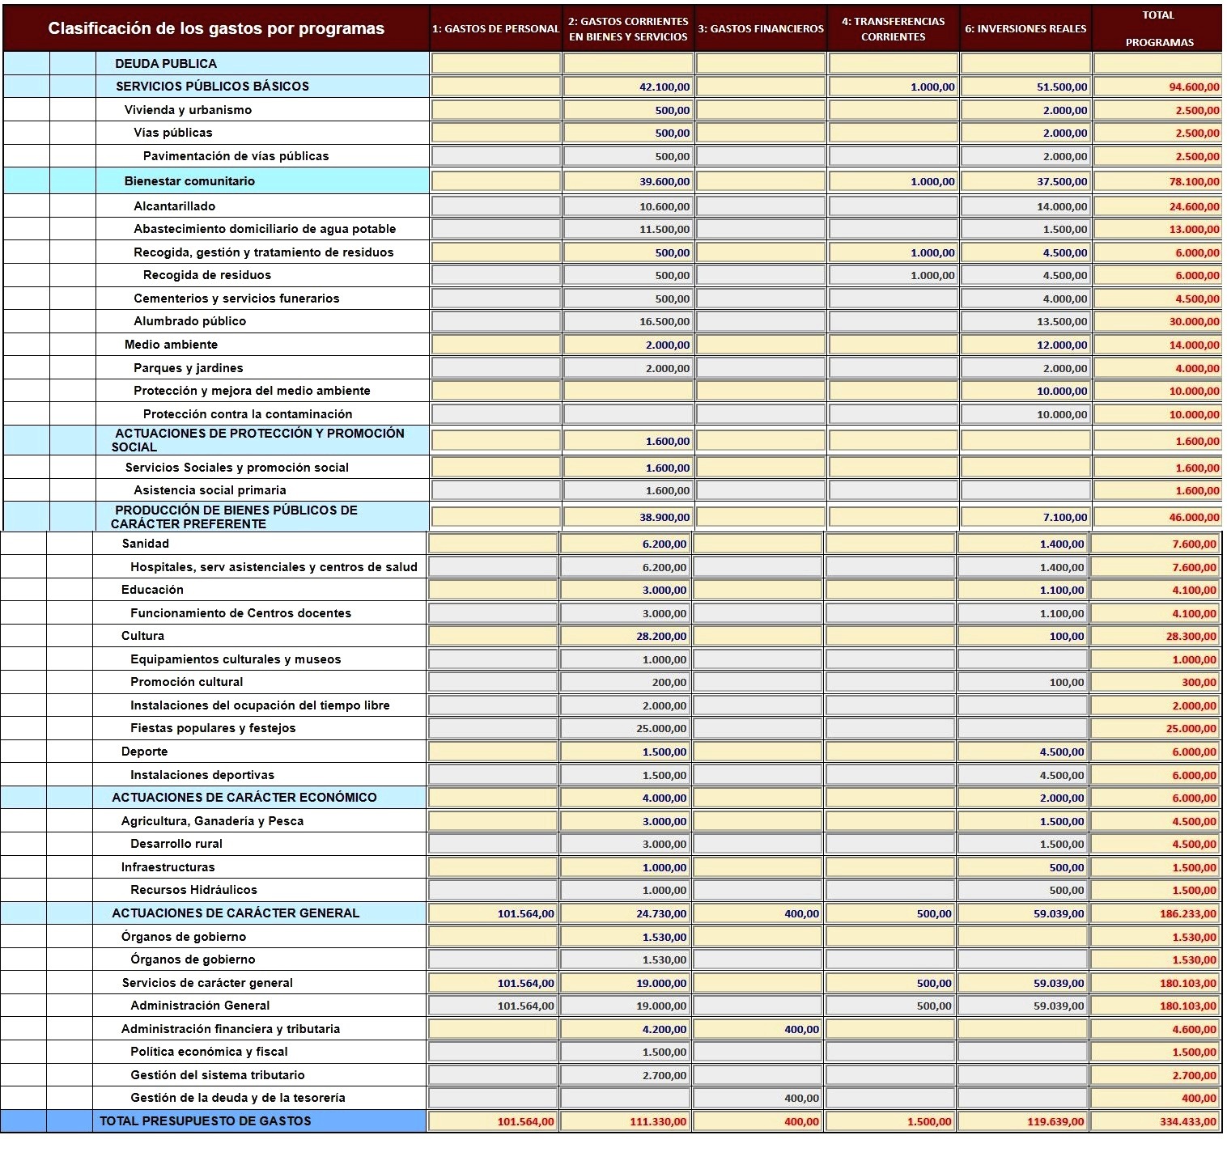Click the 'Servicios Públicos Básicos' section row
The height and width of the screenshot is (1152, 1227).
tap(212, 87)
